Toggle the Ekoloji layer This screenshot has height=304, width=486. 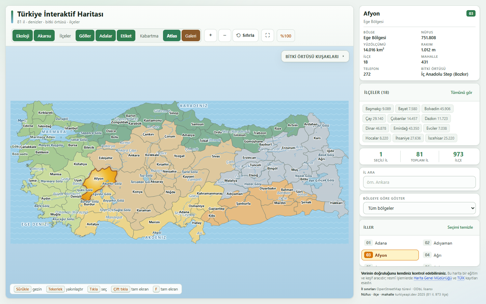pos(23,36)
